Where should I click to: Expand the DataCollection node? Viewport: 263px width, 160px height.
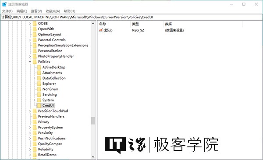point(34,78)
